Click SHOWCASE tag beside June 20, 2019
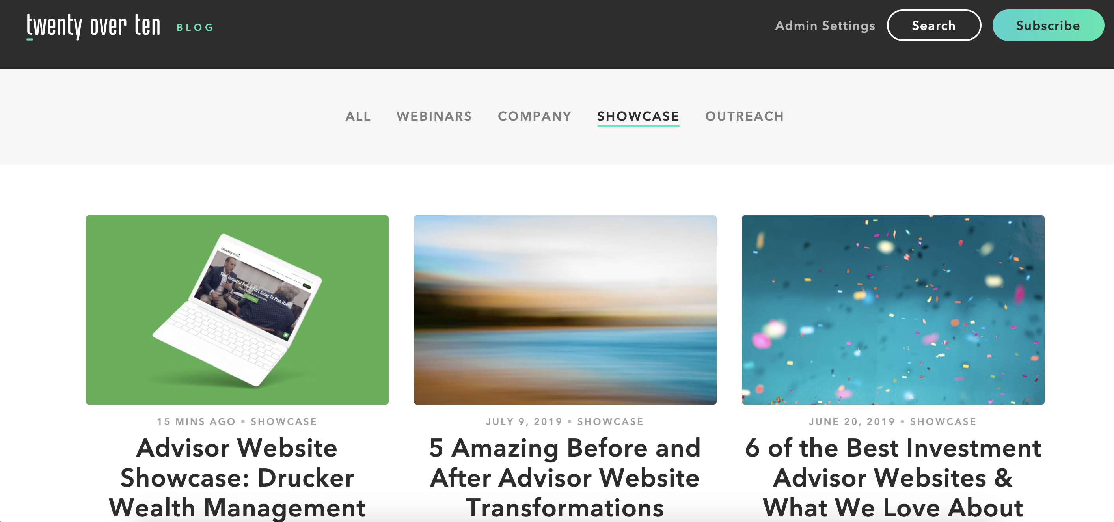This screenshot has width=1114, height=522. [x=943, y=422]
